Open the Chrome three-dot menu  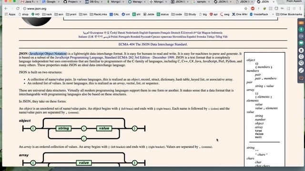click(x=300, y=9)
